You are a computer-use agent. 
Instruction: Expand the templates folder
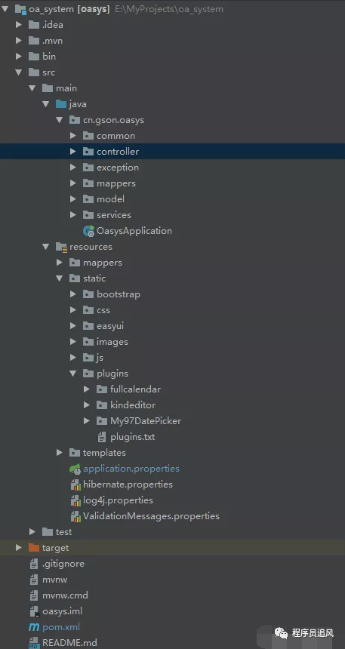(x=59, y=452)
